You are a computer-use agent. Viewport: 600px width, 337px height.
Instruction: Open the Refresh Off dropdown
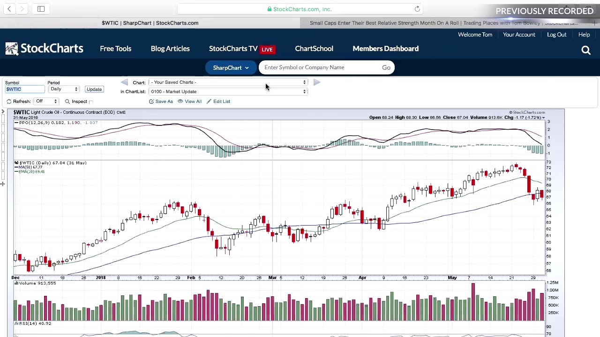(x=46, y=102)
